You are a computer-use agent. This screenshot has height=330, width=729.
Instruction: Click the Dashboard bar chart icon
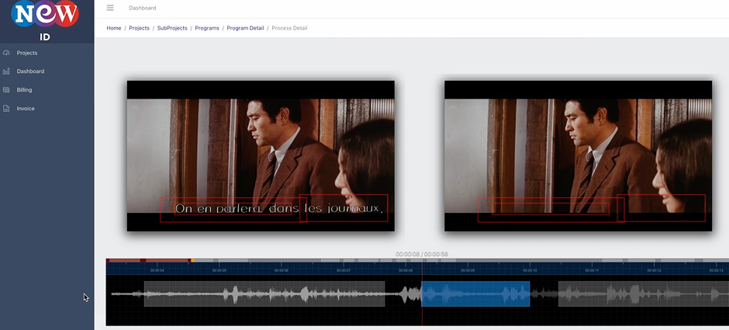[6, 71]
